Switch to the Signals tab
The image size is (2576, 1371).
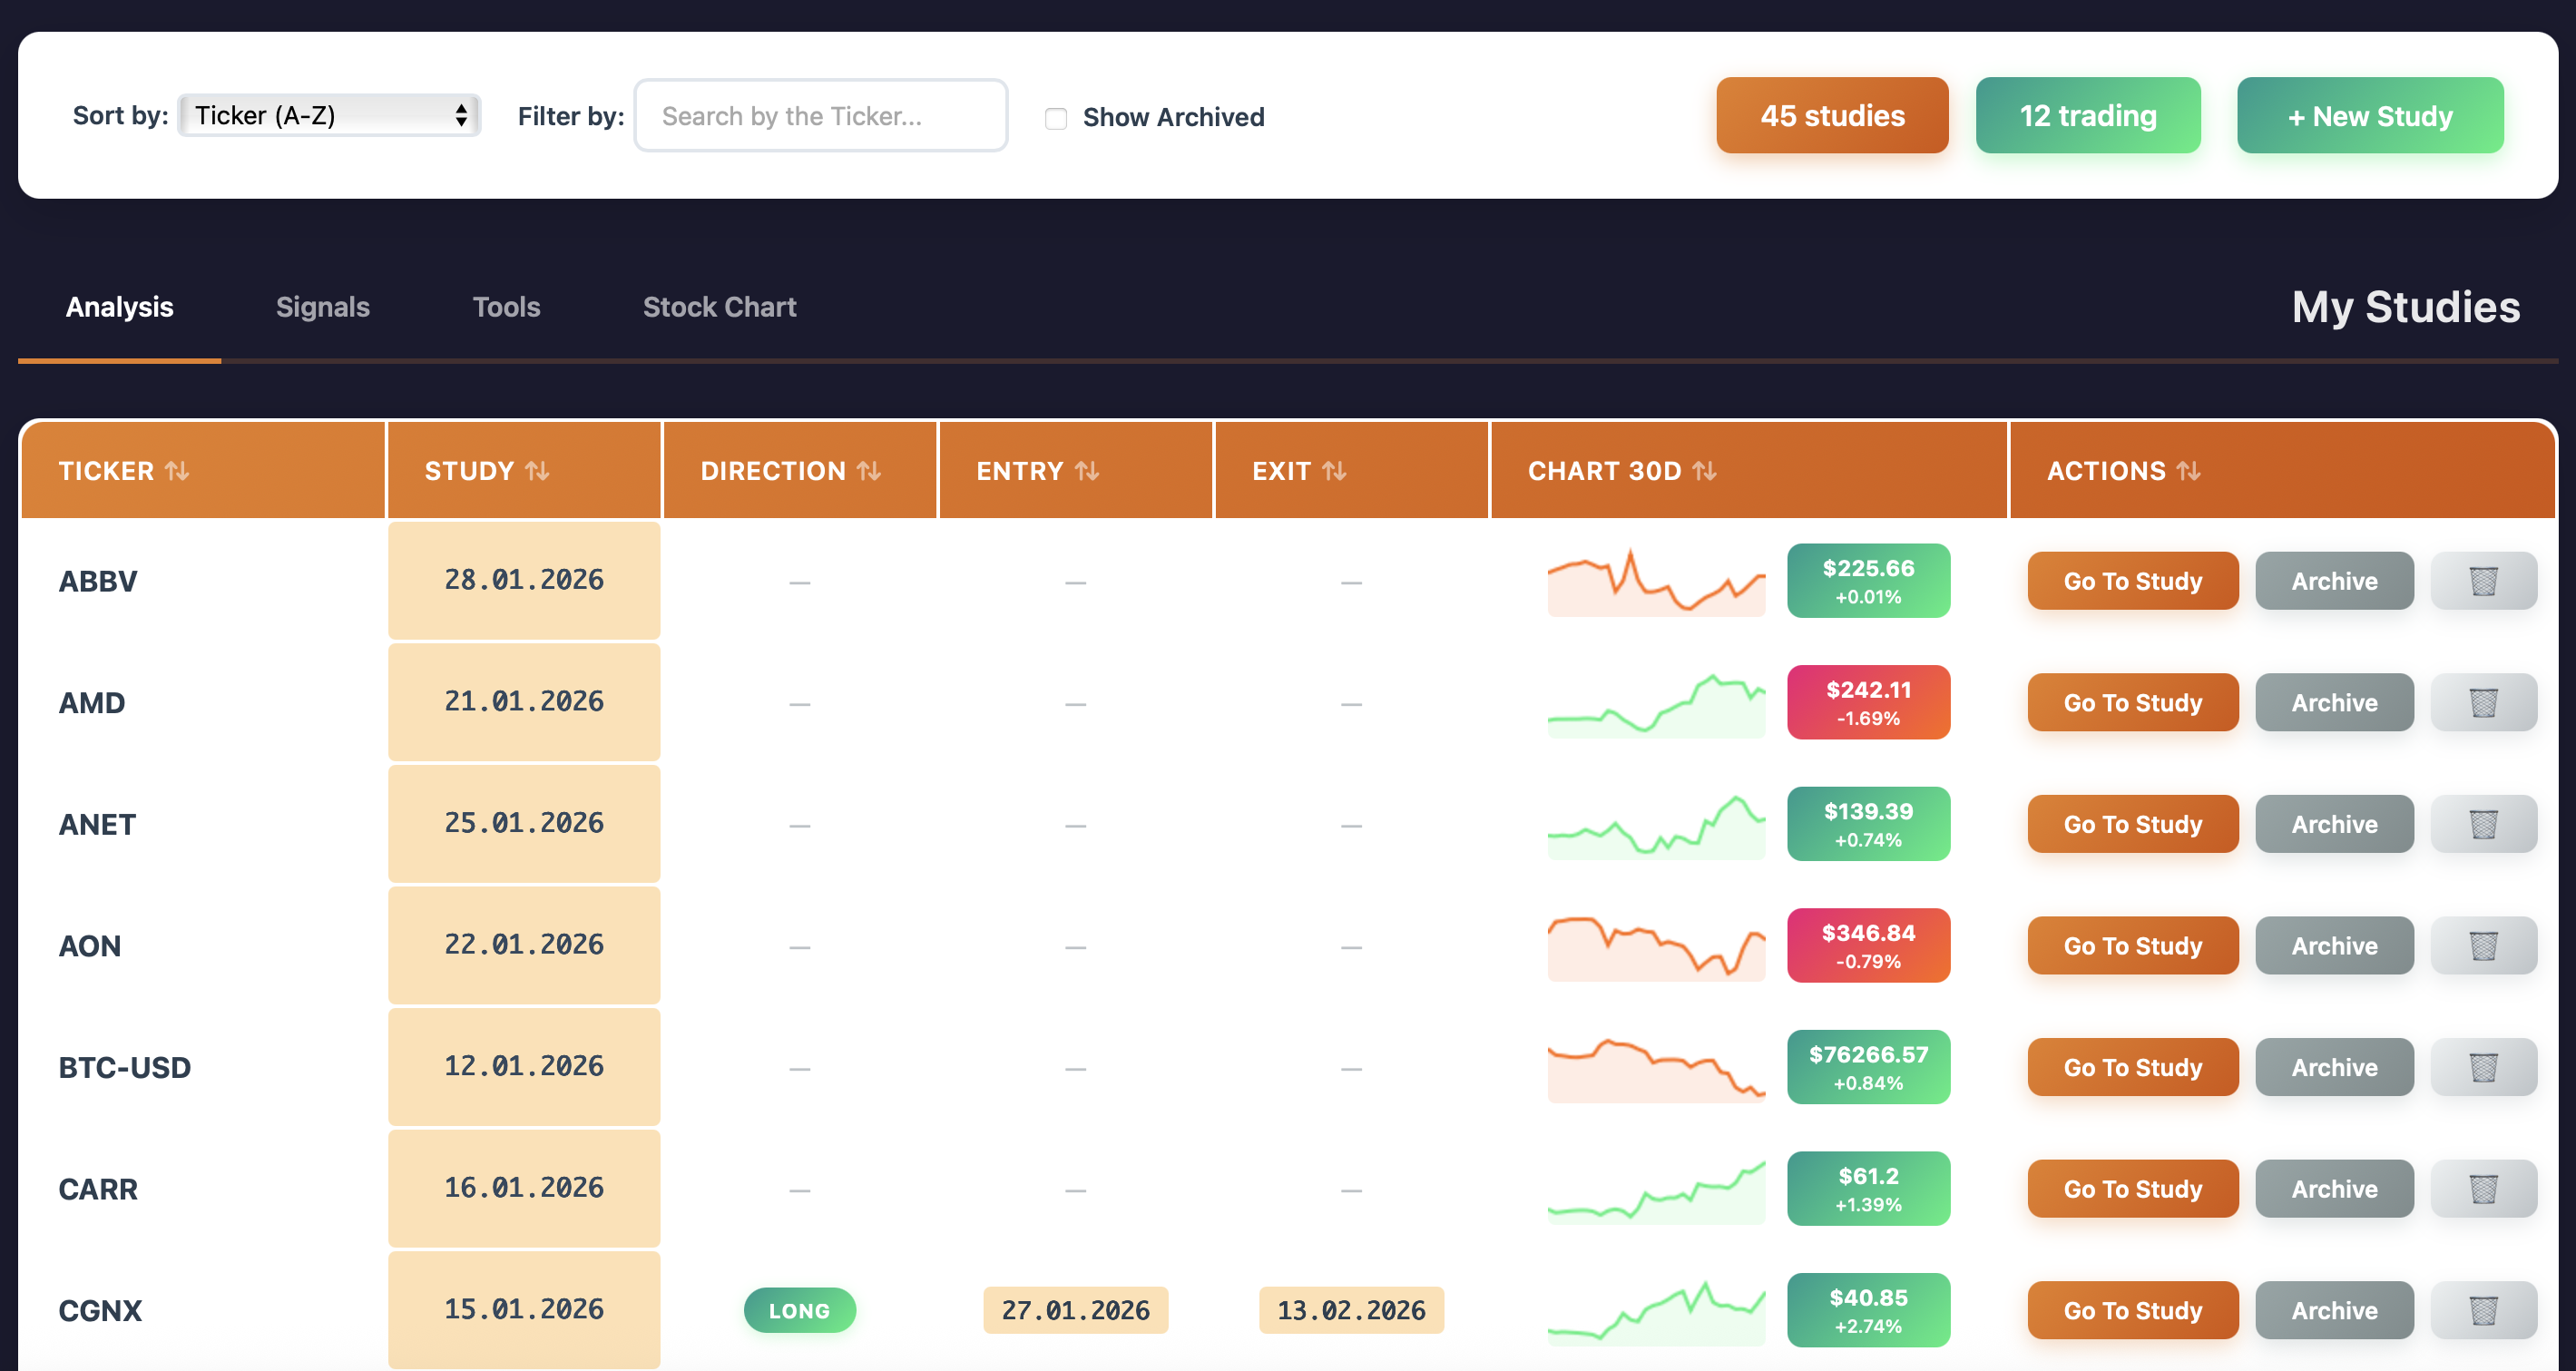pyautogui.click(x=323, y=307)
